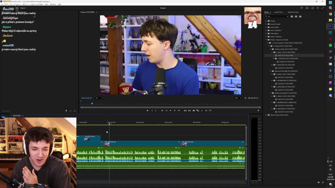Image resolution: width=335 pixels, height=188 pixels.
Task: Open the Export workspace tab
Action: coord(23,8)
